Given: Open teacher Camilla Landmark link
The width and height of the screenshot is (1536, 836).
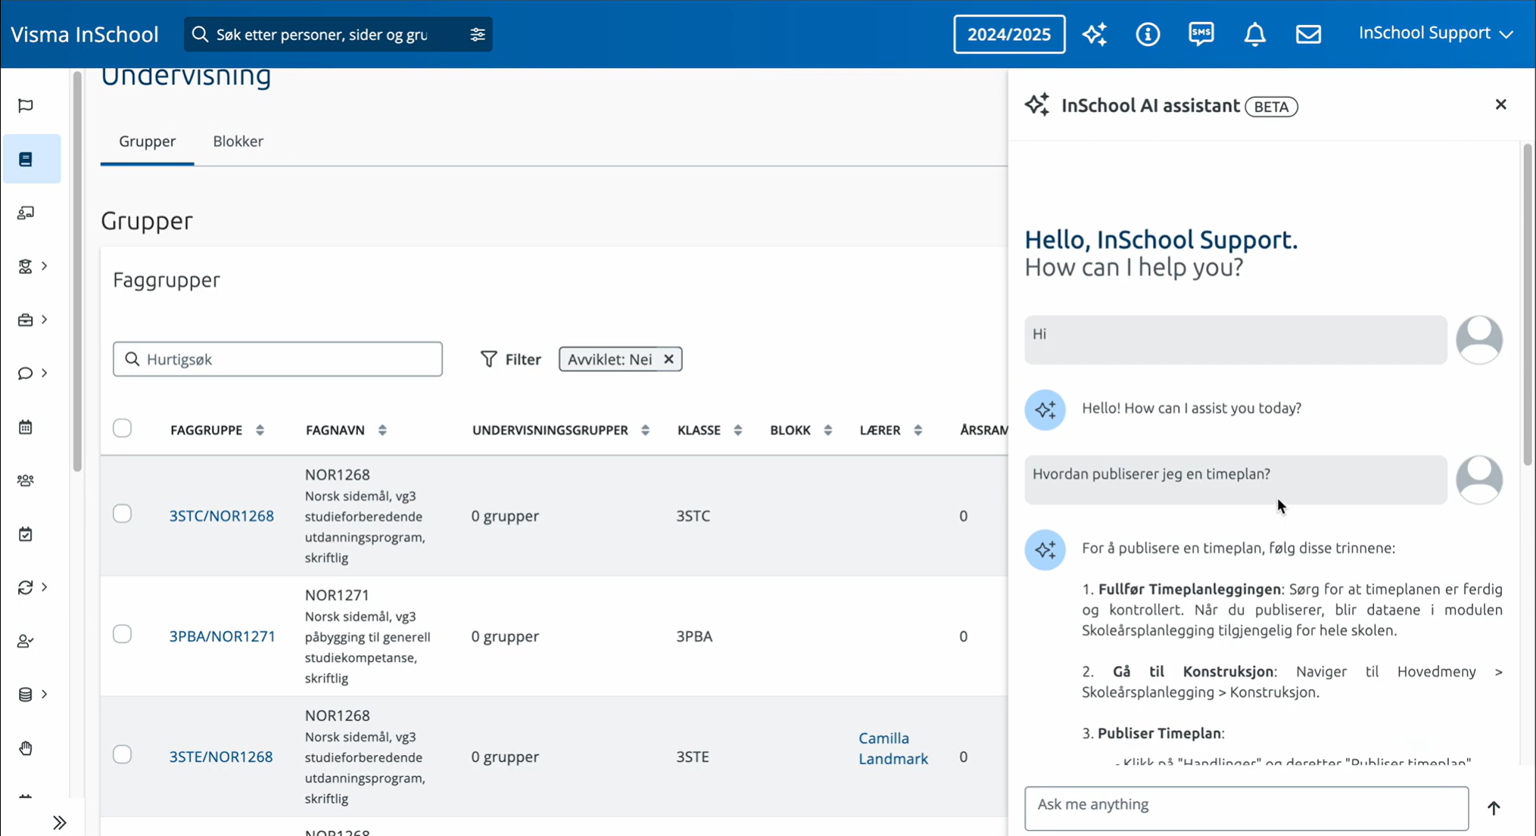Looking at the screenshot, I should (893, 748).
